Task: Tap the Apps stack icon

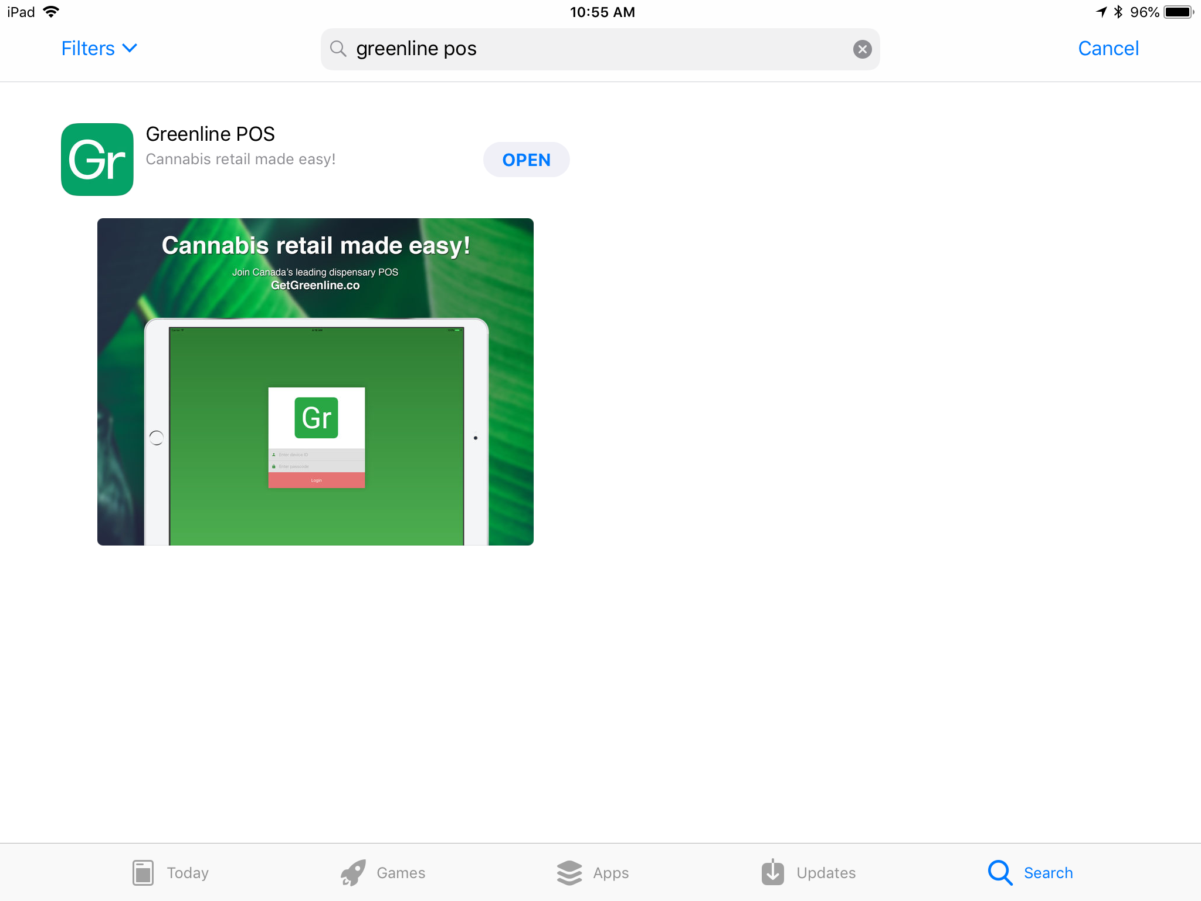Action: pos(569,872)
